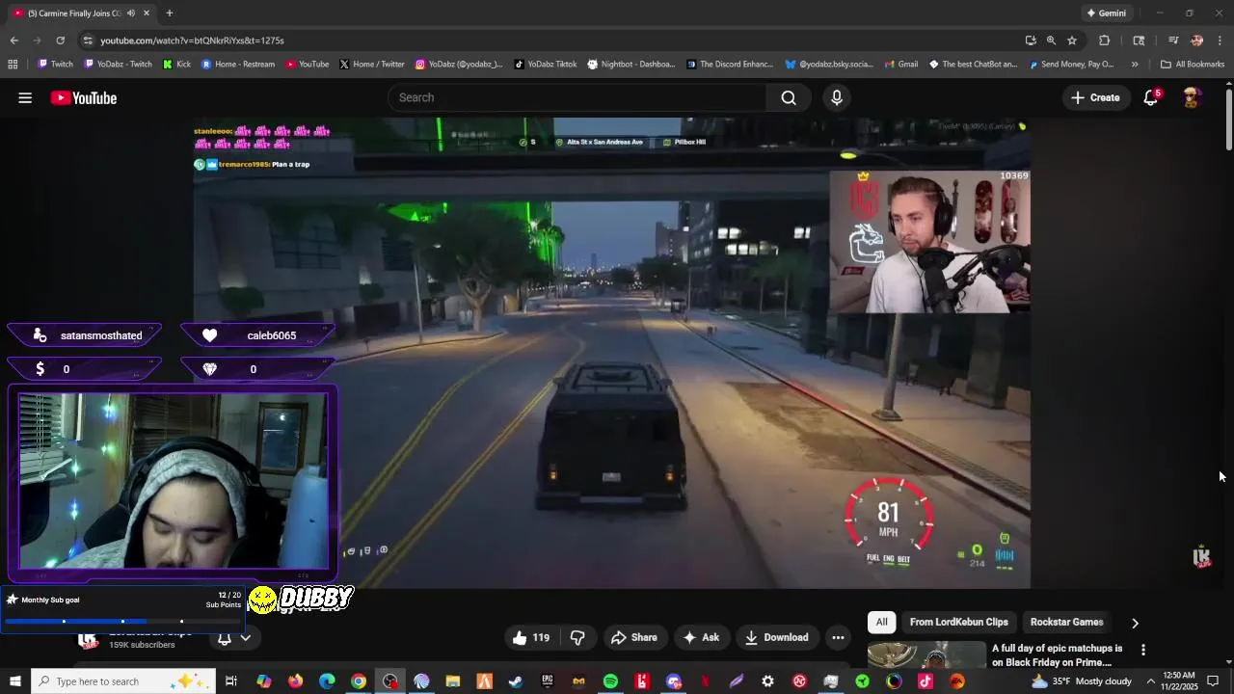Open the YoDabz Tiktok bookmark
This screenshot has height=694, width=1234.
click(545, 65)
